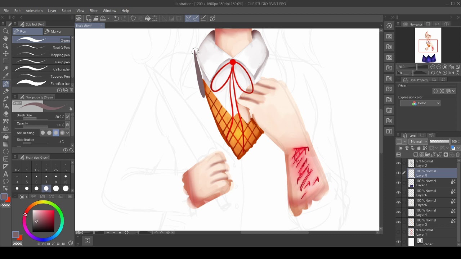
Task: Open sub tool detail wrench icon
Action: pos(71,150)
